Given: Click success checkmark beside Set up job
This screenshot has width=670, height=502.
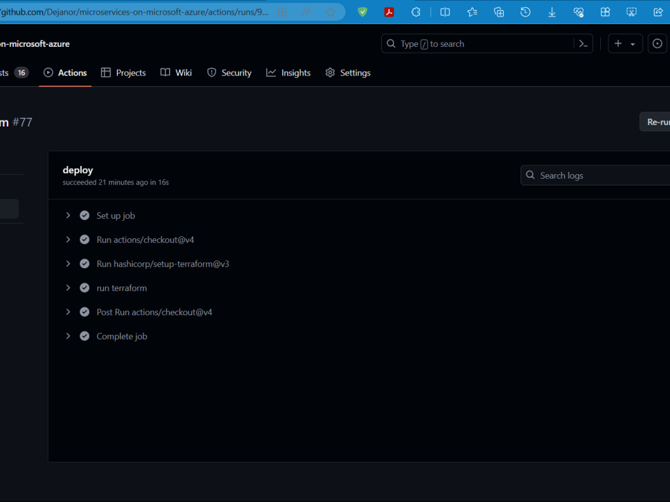Looking at the screenshot, I should (x=84, y=216).
